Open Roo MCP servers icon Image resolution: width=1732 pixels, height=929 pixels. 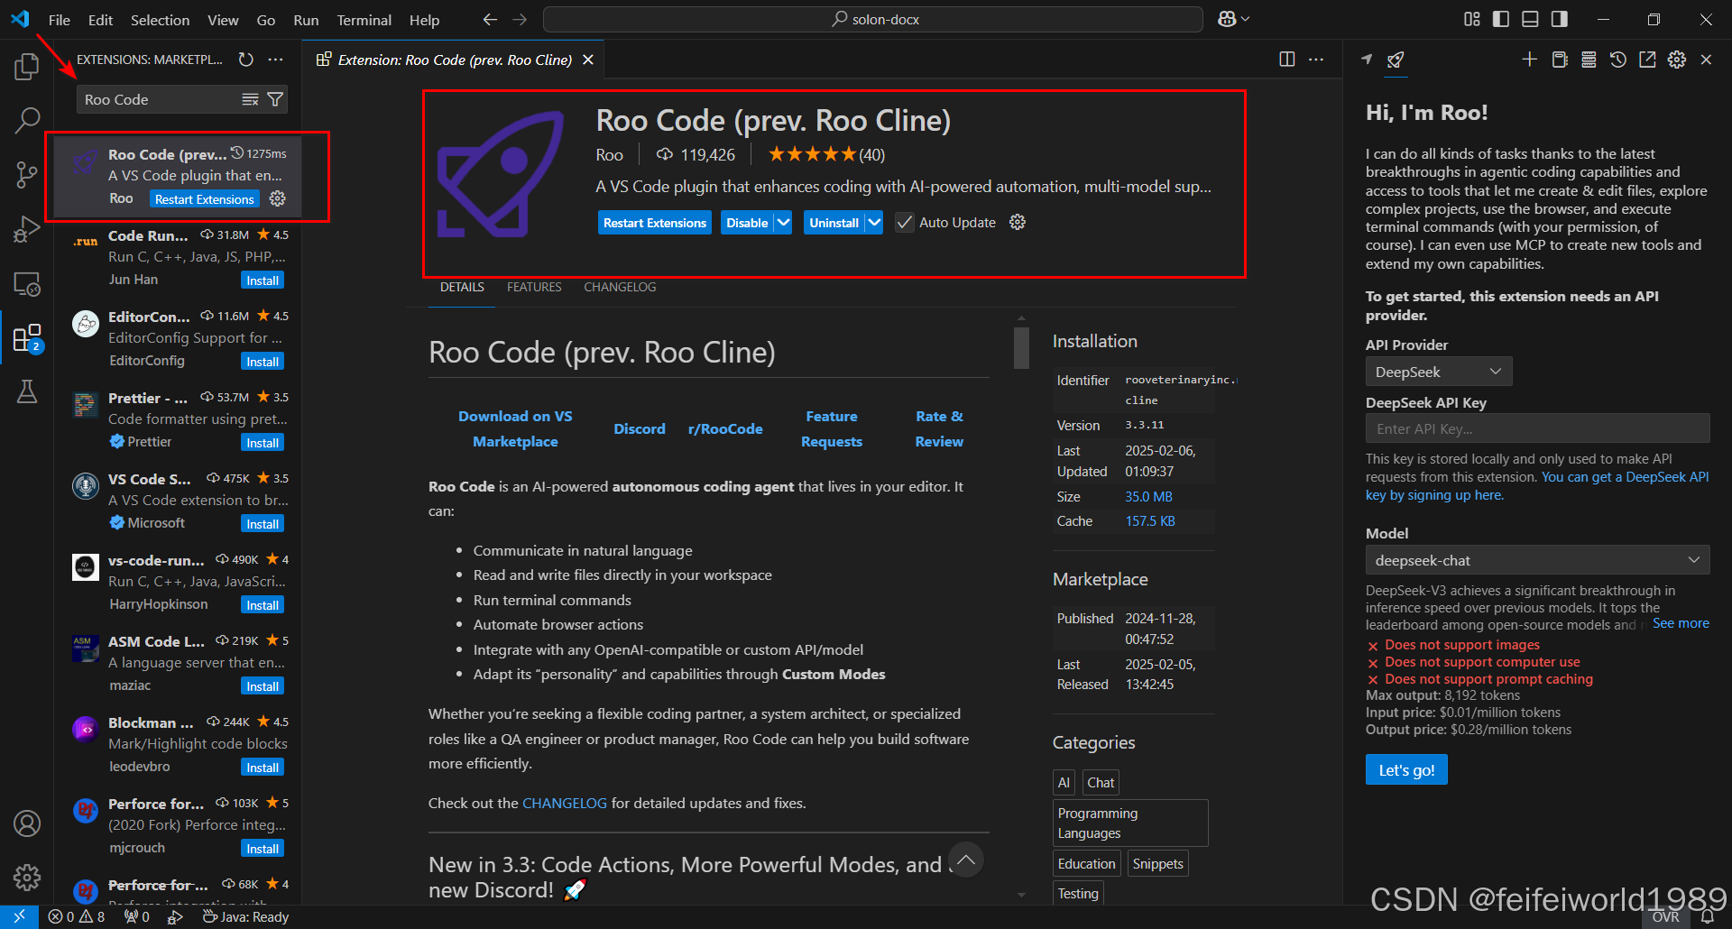coord(1589,60)
